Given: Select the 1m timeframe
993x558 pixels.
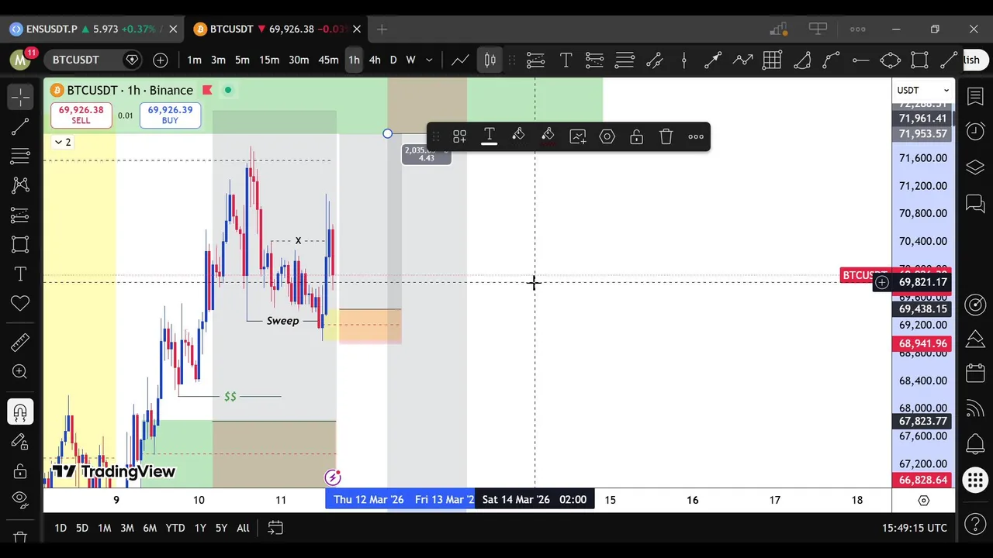Looking at the screenshot, I should tap(194, 60).
